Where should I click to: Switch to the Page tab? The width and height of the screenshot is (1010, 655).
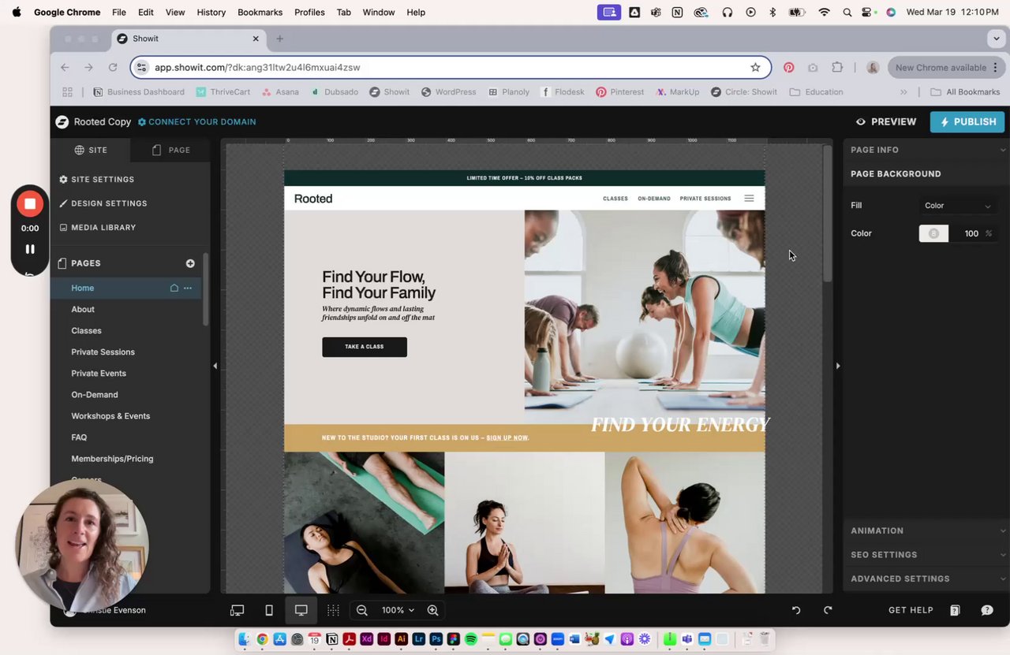tap(171, 150)
